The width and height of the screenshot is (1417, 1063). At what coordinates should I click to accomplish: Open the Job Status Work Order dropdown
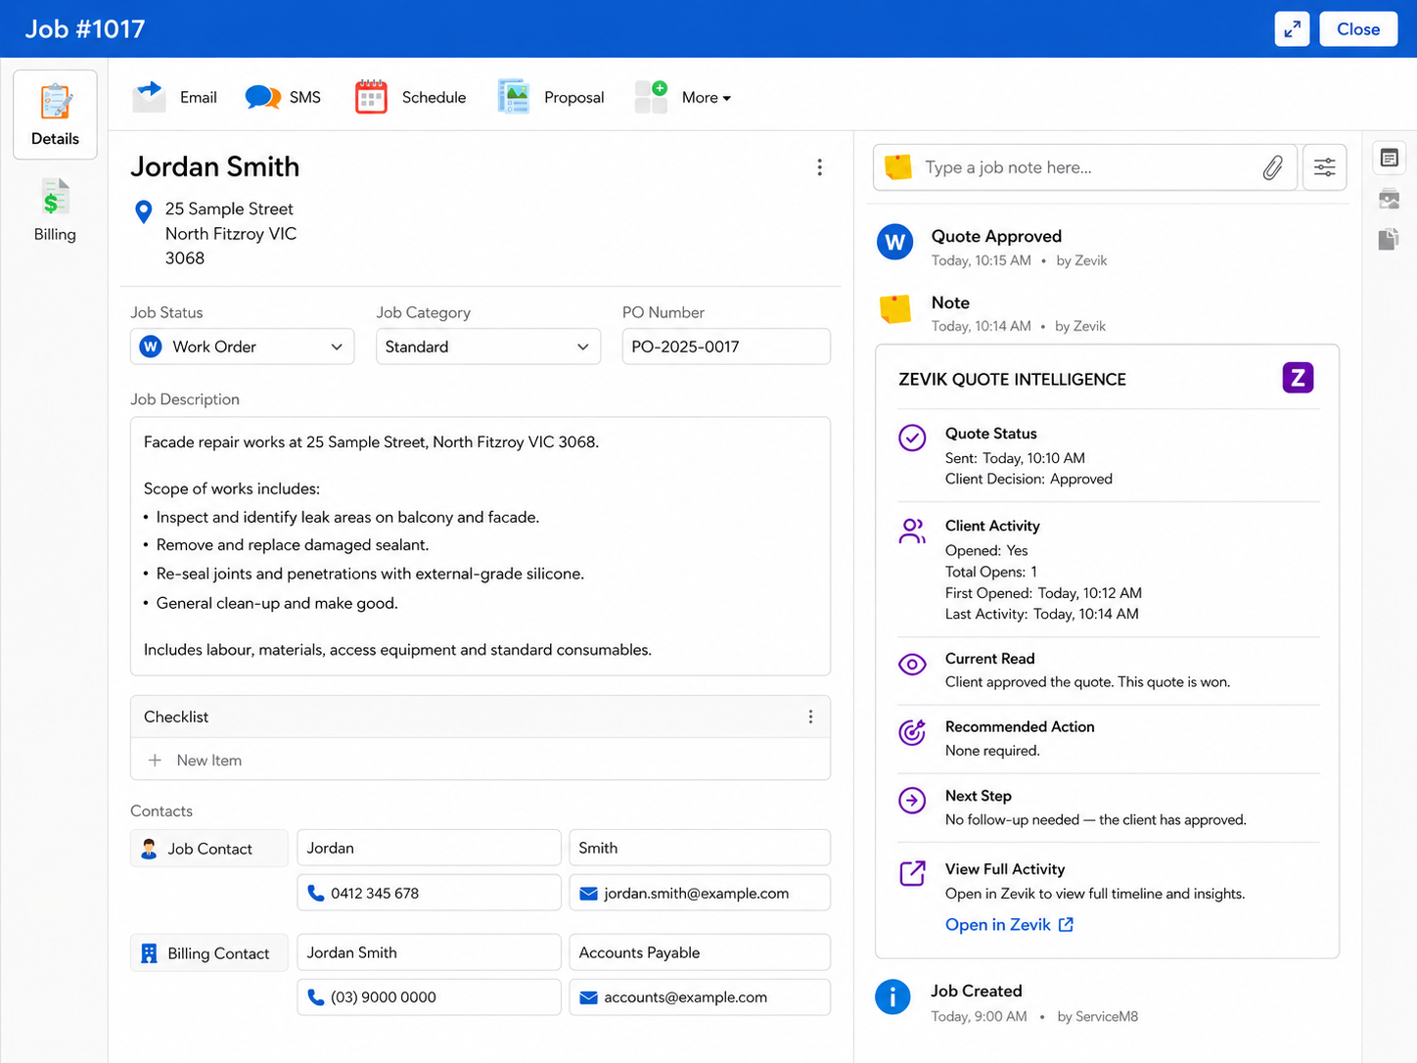243,347
